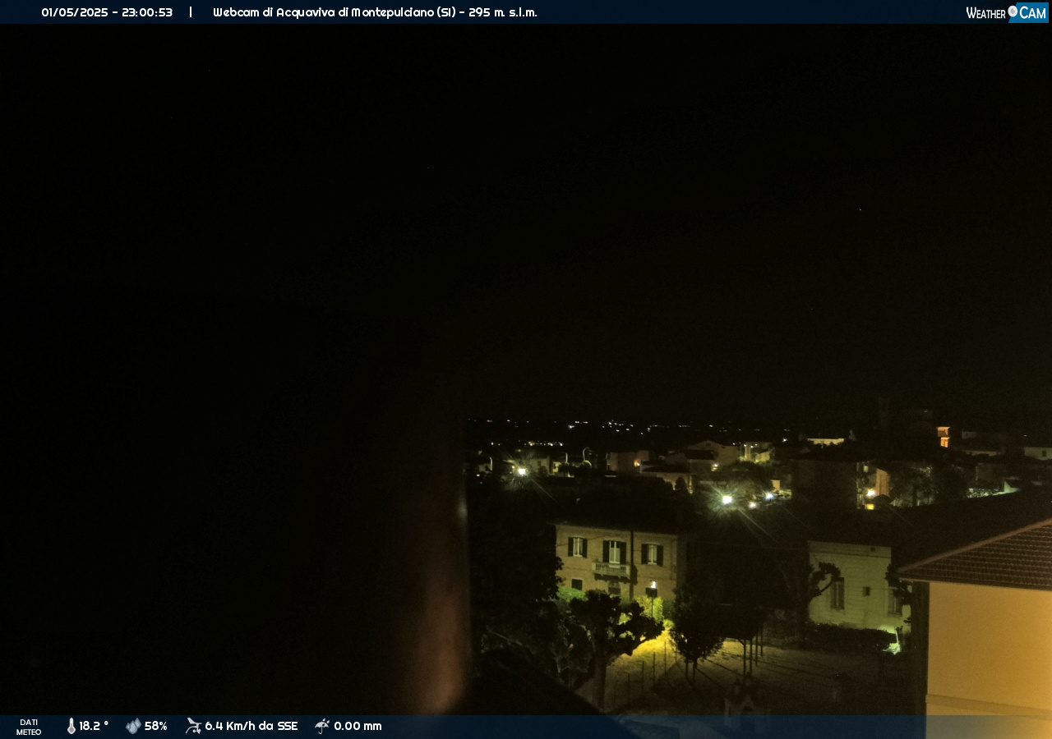Click the 58% humidity value
This screenshot has height=739, width=1052.
pyautogui.click(x=156, y=726)
